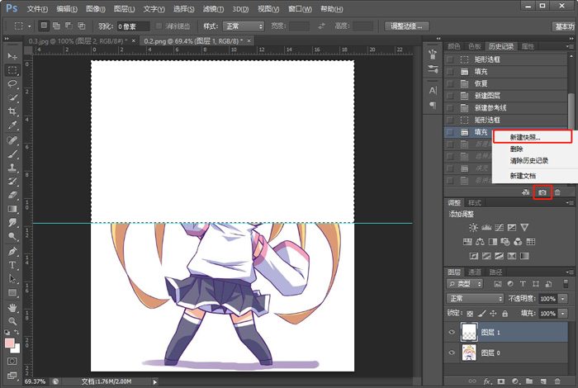Screen dimensions: 578x388
Task: Create new document from current state icon
Action: [526, 192]
